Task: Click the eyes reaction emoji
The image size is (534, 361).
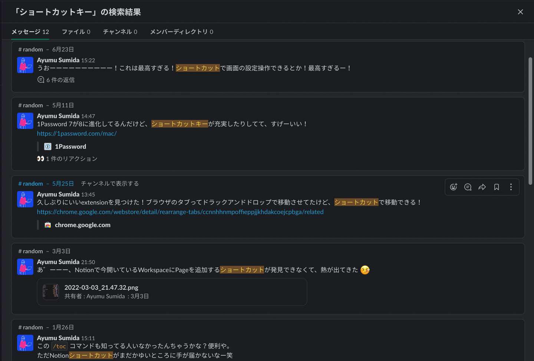Action: (40, 159)
